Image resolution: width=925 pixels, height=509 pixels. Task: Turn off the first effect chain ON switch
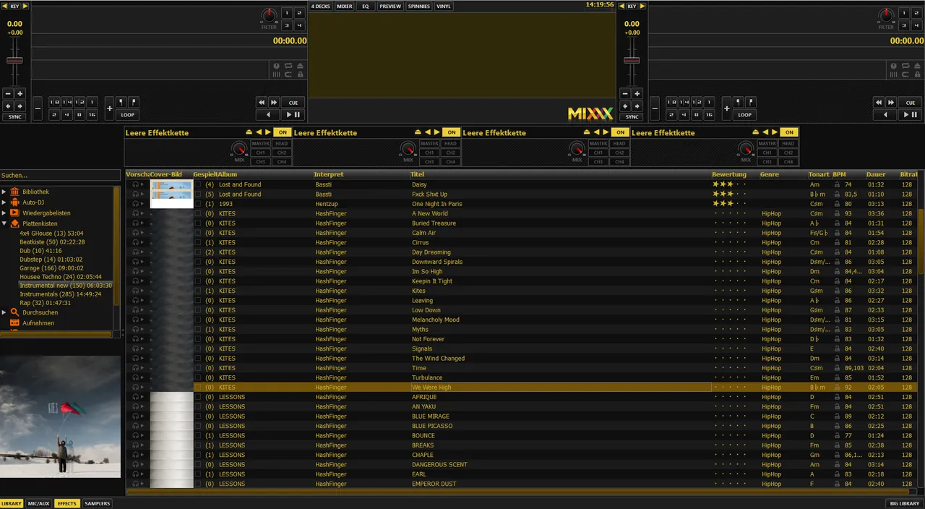tap(282, 132)
